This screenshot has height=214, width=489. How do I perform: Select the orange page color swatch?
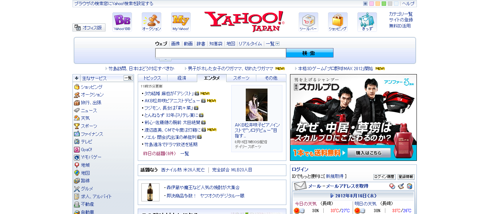pos(378,4)
